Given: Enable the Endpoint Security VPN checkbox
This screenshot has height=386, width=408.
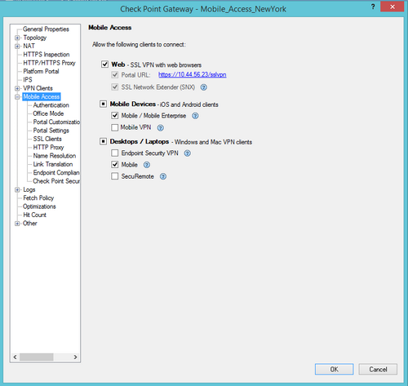Looking at the screenshot, I should 115,153.
